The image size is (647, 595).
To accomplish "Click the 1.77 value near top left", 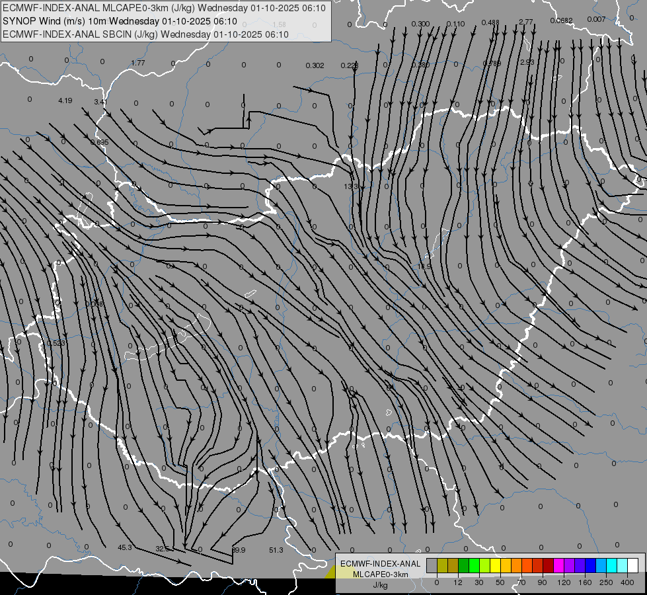I will [137, 63].
